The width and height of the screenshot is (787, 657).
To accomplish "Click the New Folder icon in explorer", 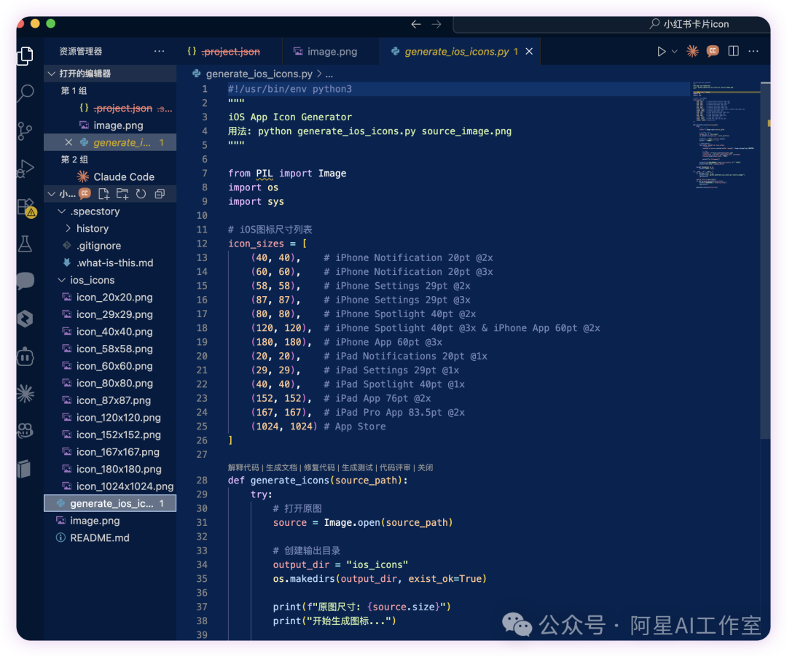I will pos(122,194).
